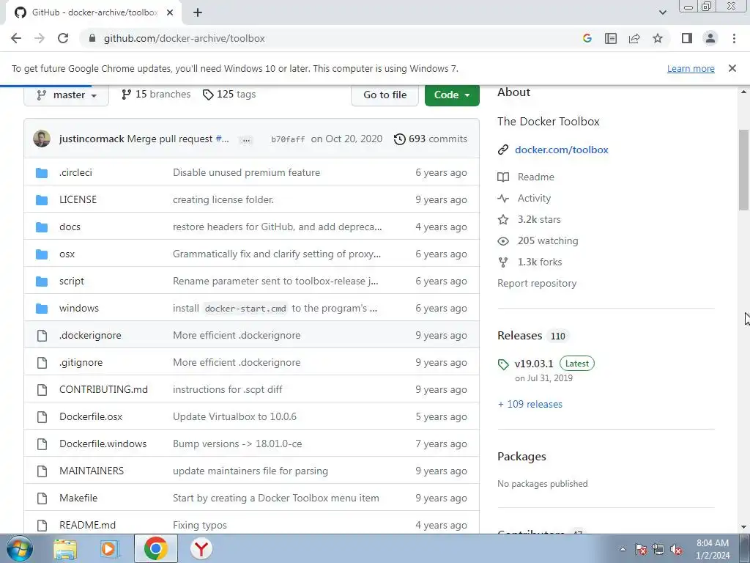Click the .gitignore file icon
Screen dimensions: 750x563
[42, 362]
